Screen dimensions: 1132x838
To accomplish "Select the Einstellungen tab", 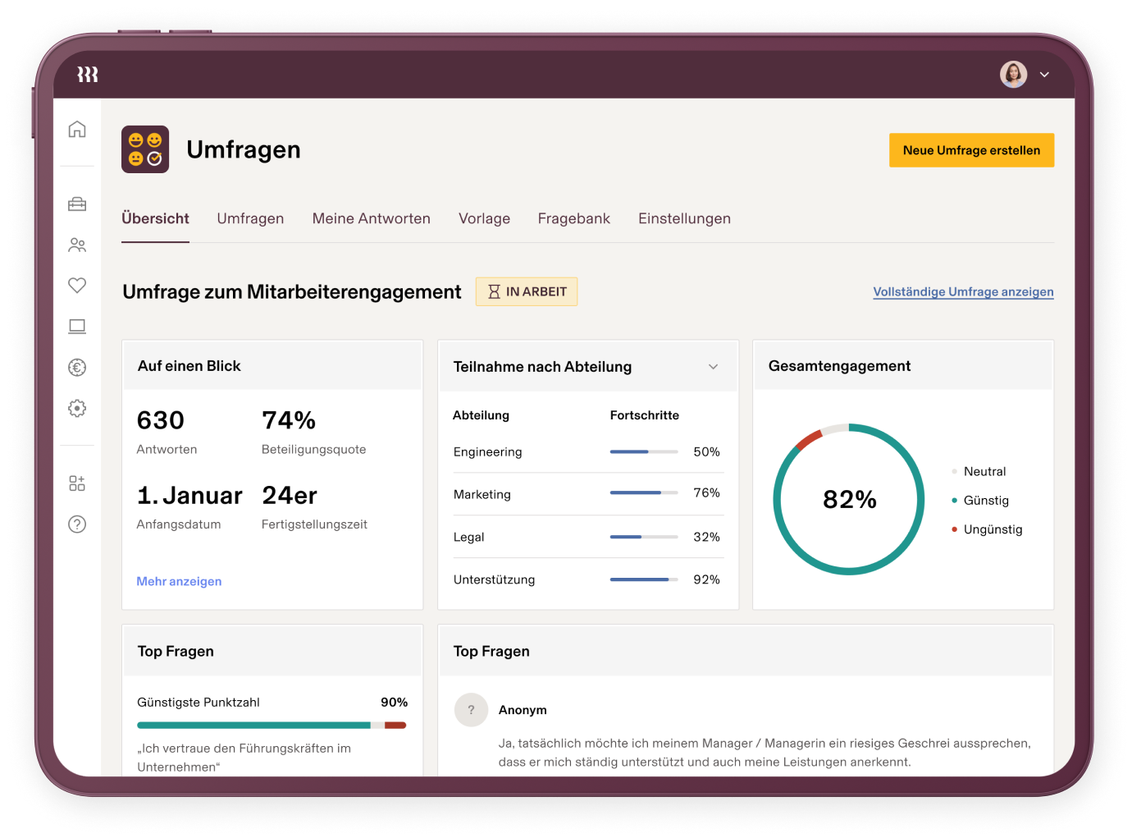I will click(x=684, y=218).
